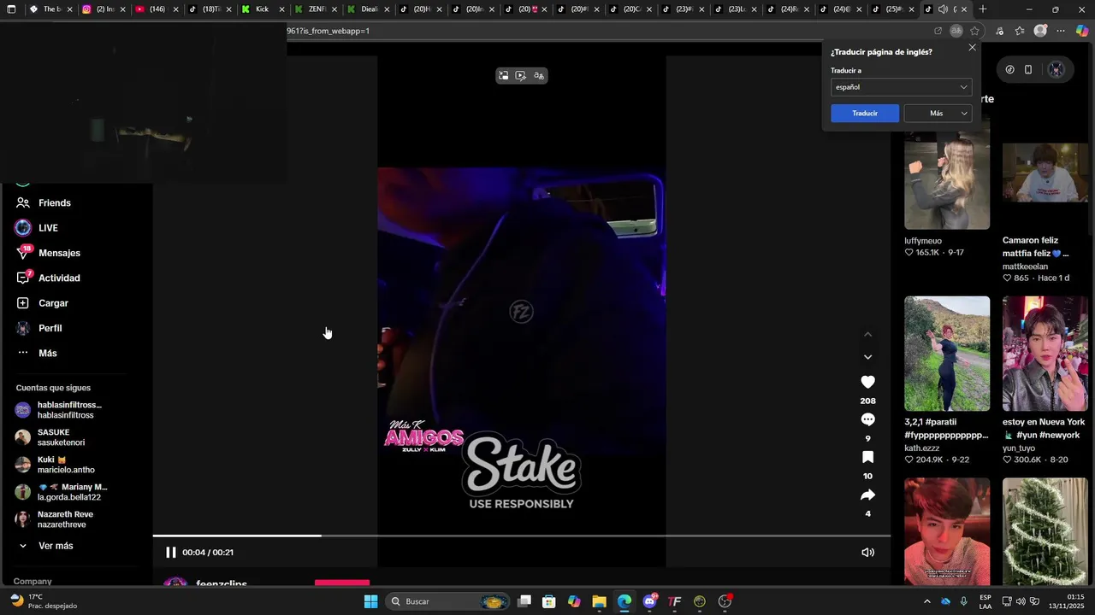Image resolution: width=1095 pixels, height=615 pixels.
Task: Open Microsoft Store from taskbar
Action: pyautogui.click(x=549, y=601)
